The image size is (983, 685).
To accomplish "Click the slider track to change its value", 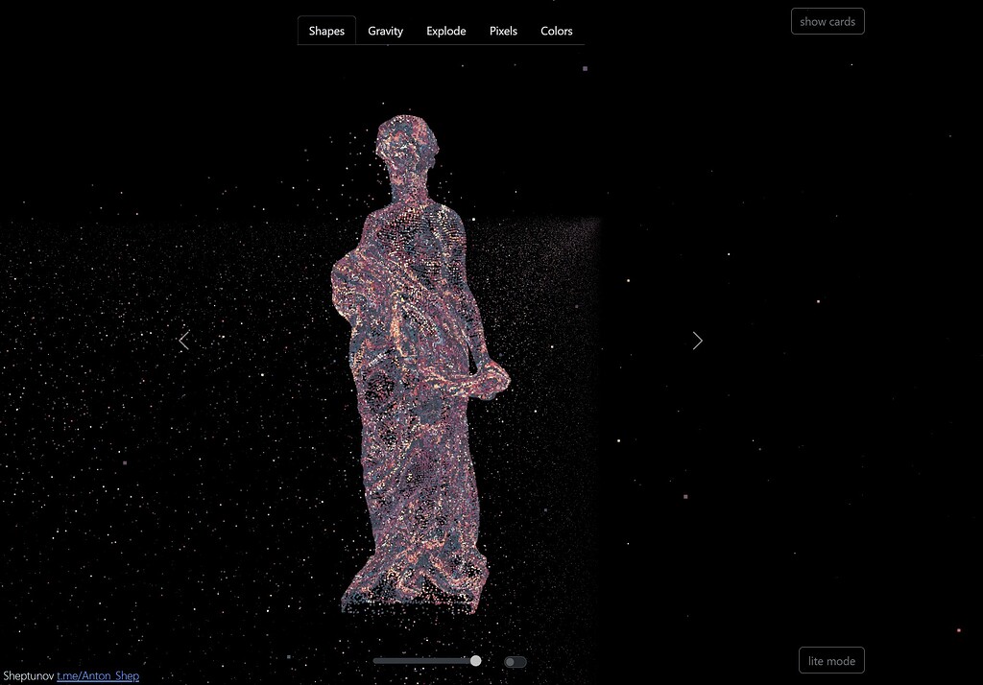I will (422, 660).
